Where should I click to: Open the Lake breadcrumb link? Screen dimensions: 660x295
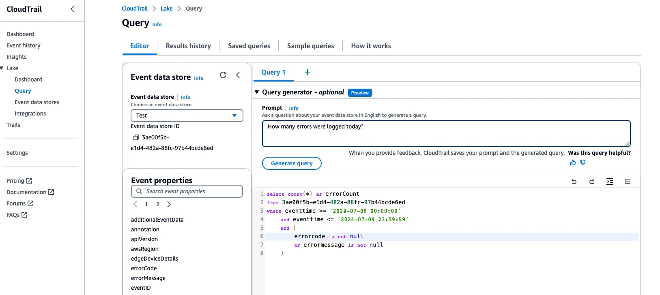coord(166,9)
